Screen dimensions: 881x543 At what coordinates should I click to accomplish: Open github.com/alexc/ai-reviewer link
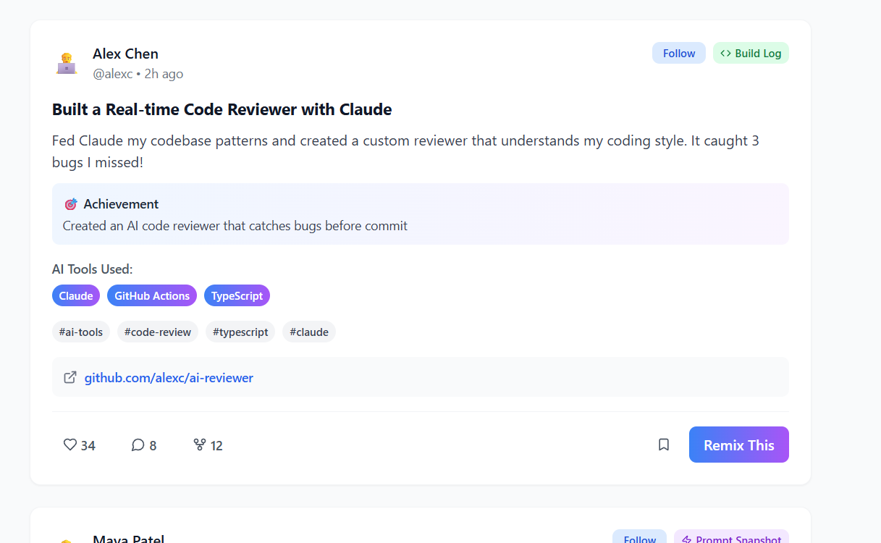pyautogui.click(x=169, y=377)
